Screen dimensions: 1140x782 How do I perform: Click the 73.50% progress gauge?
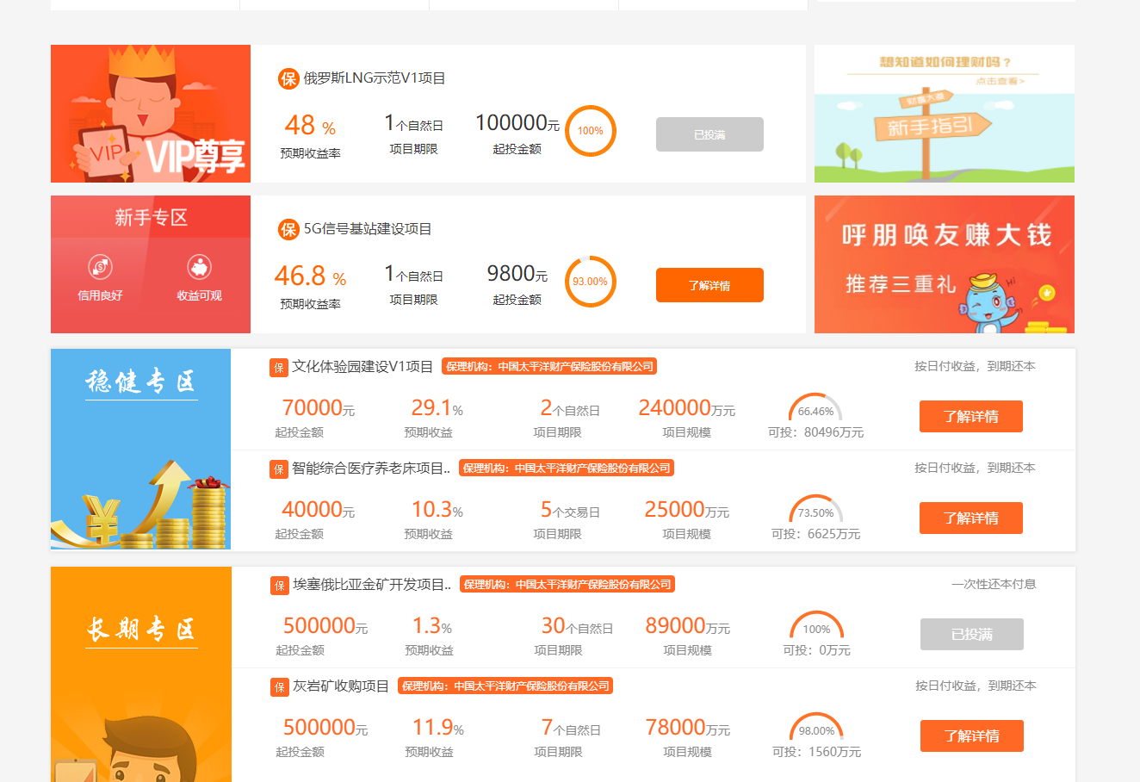pos(815,509)
